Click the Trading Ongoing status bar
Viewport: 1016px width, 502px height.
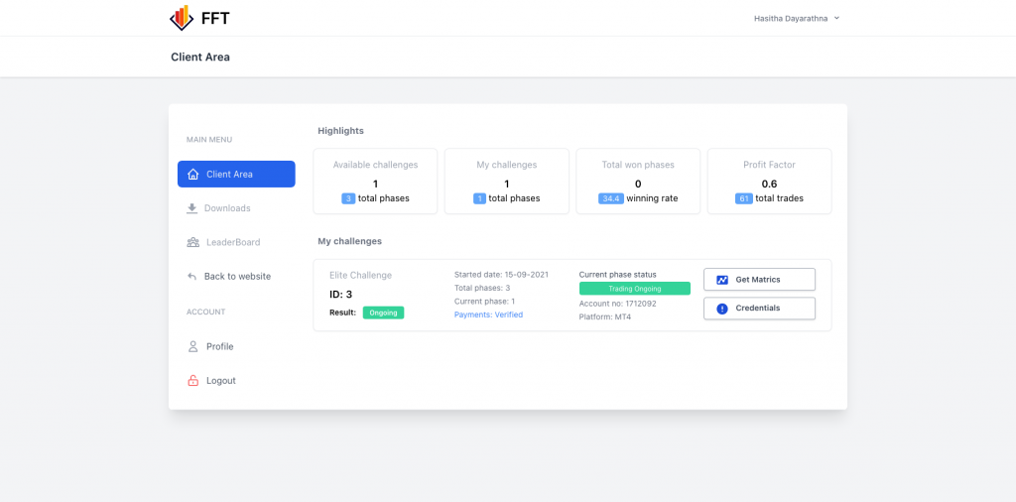pos(634,289)
